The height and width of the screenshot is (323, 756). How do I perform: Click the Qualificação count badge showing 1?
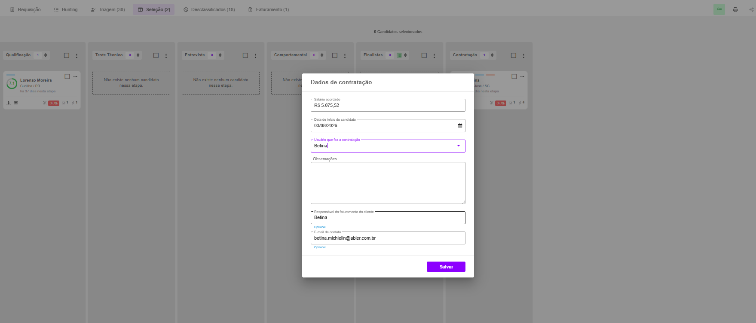[38, 55]
